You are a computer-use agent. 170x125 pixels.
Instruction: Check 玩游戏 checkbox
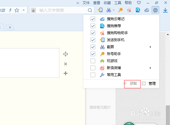(93, 61)
